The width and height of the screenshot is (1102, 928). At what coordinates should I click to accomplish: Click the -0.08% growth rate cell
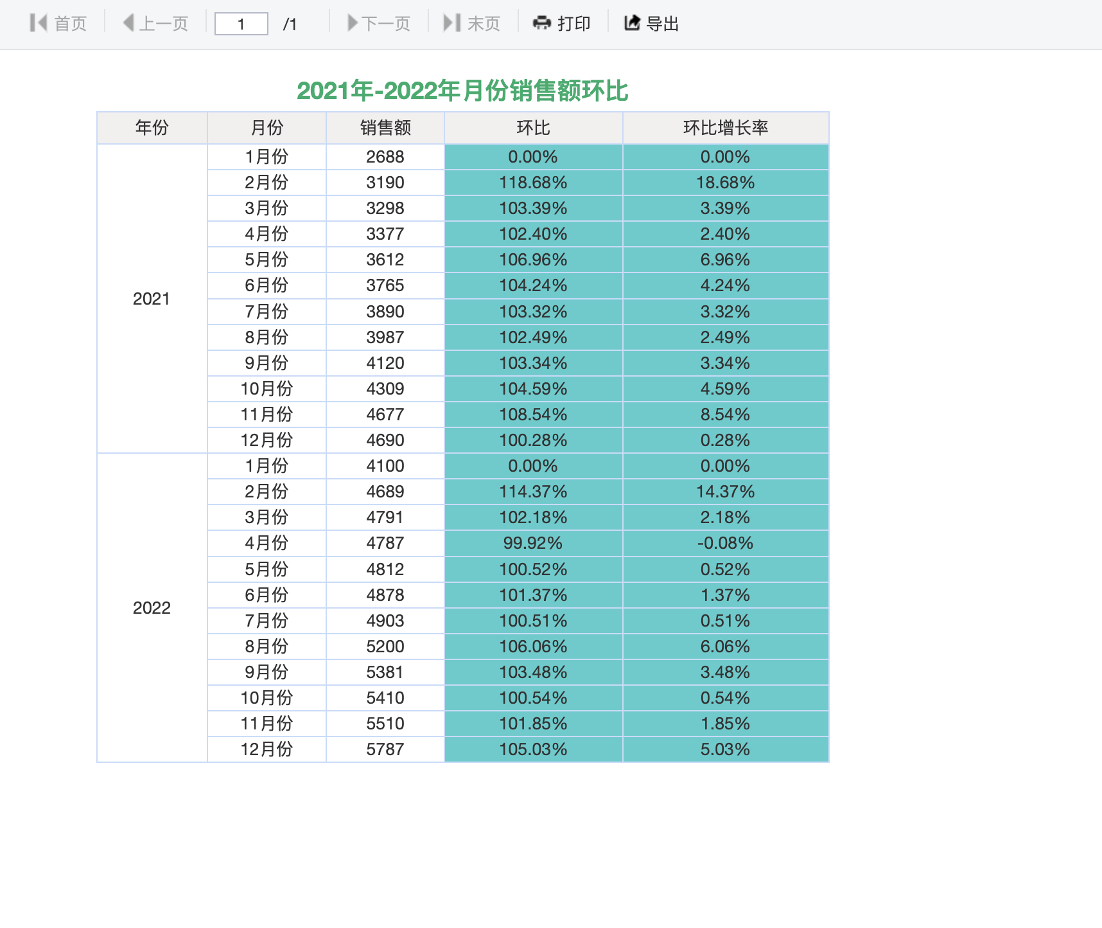pos(726,543)
